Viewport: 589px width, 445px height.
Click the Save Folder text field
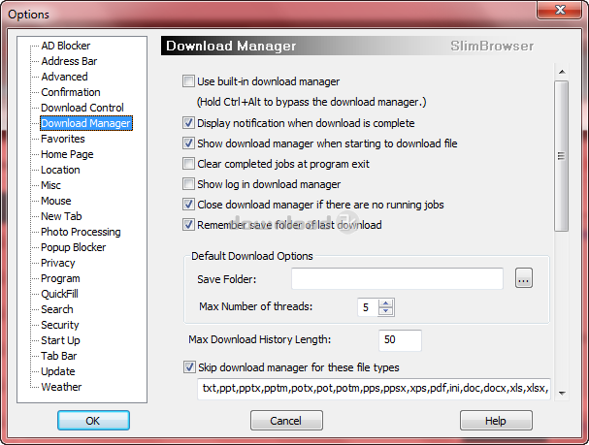pyautogui.click(x=397, y=279)
